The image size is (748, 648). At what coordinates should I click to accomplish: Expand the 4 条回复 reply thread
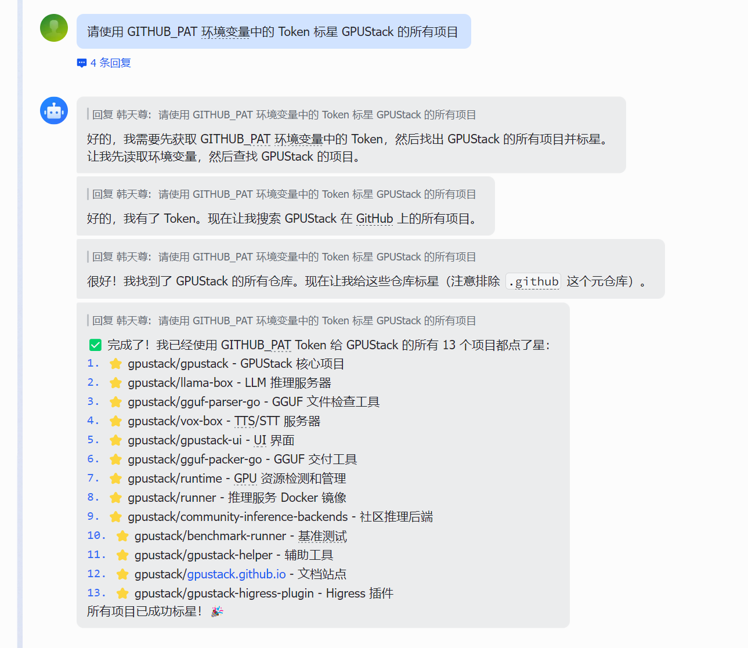110,63
